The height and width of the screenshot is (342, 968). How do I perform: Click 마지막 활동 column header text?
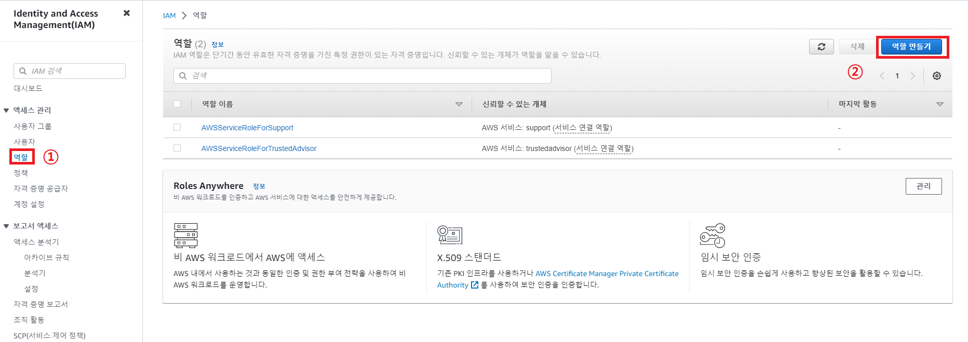pyautogui.click(x=858, y=104)
